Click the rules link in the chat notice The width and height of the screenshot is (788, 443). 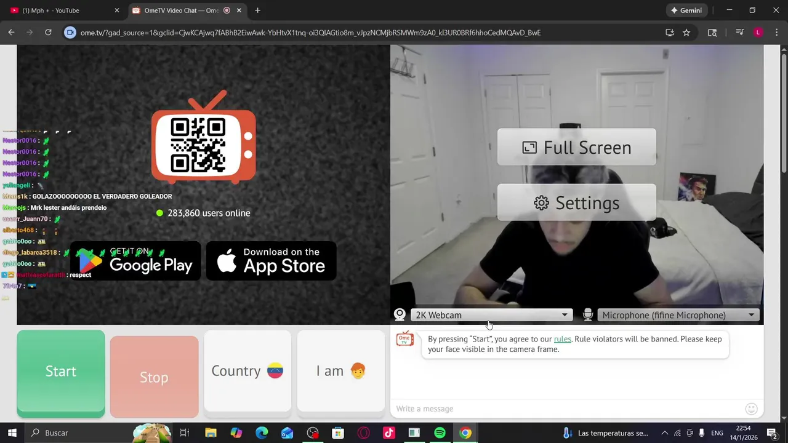click(x=562, y=339)
